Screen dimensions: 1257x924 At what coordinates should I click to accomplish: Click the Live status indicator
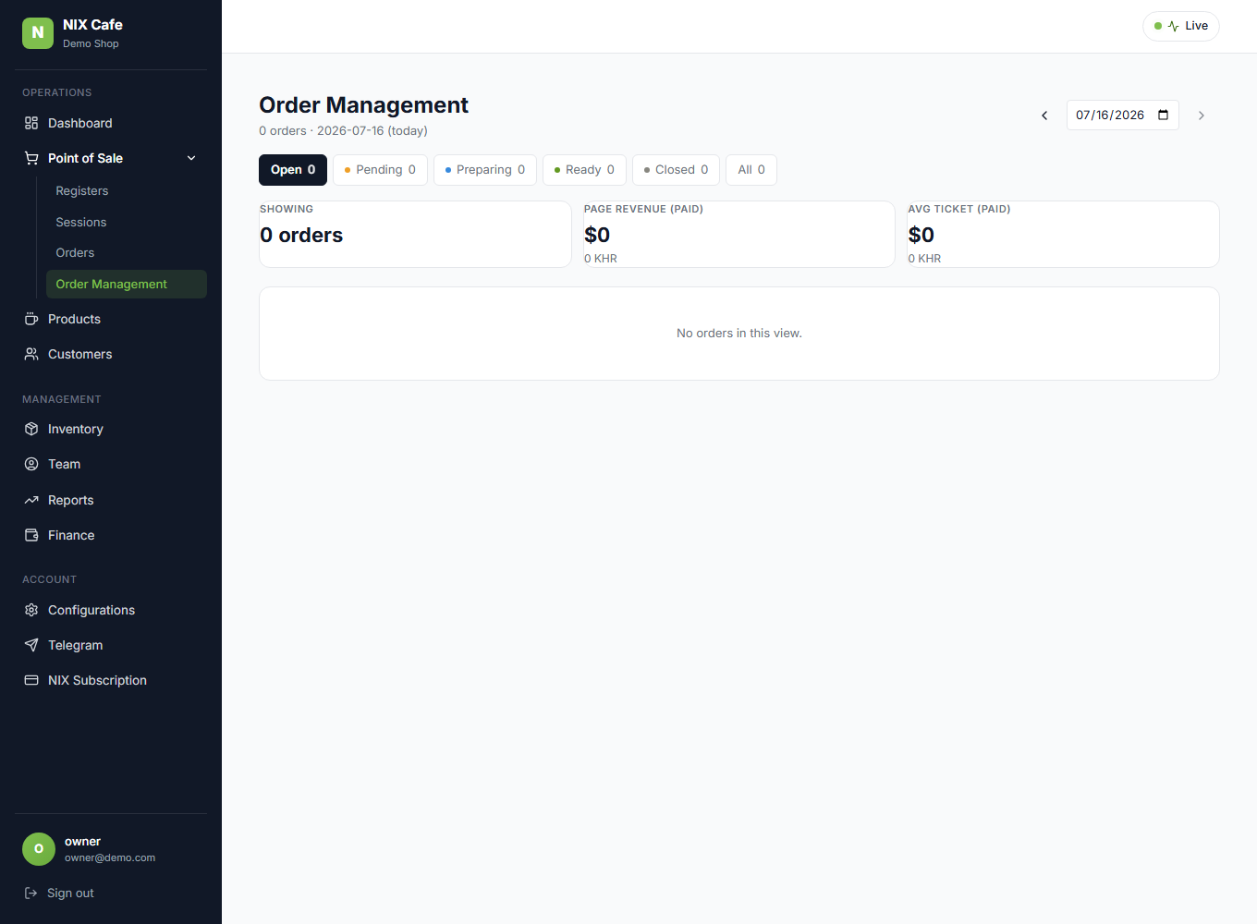1181,26
